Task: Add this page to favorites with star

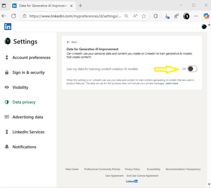Action: (x=144, y=16)
